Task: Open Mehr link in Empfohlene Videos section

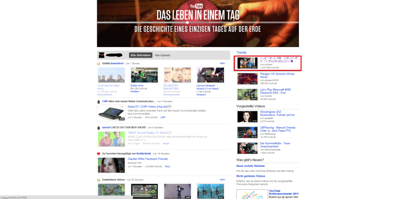Action: click(222, 180)
